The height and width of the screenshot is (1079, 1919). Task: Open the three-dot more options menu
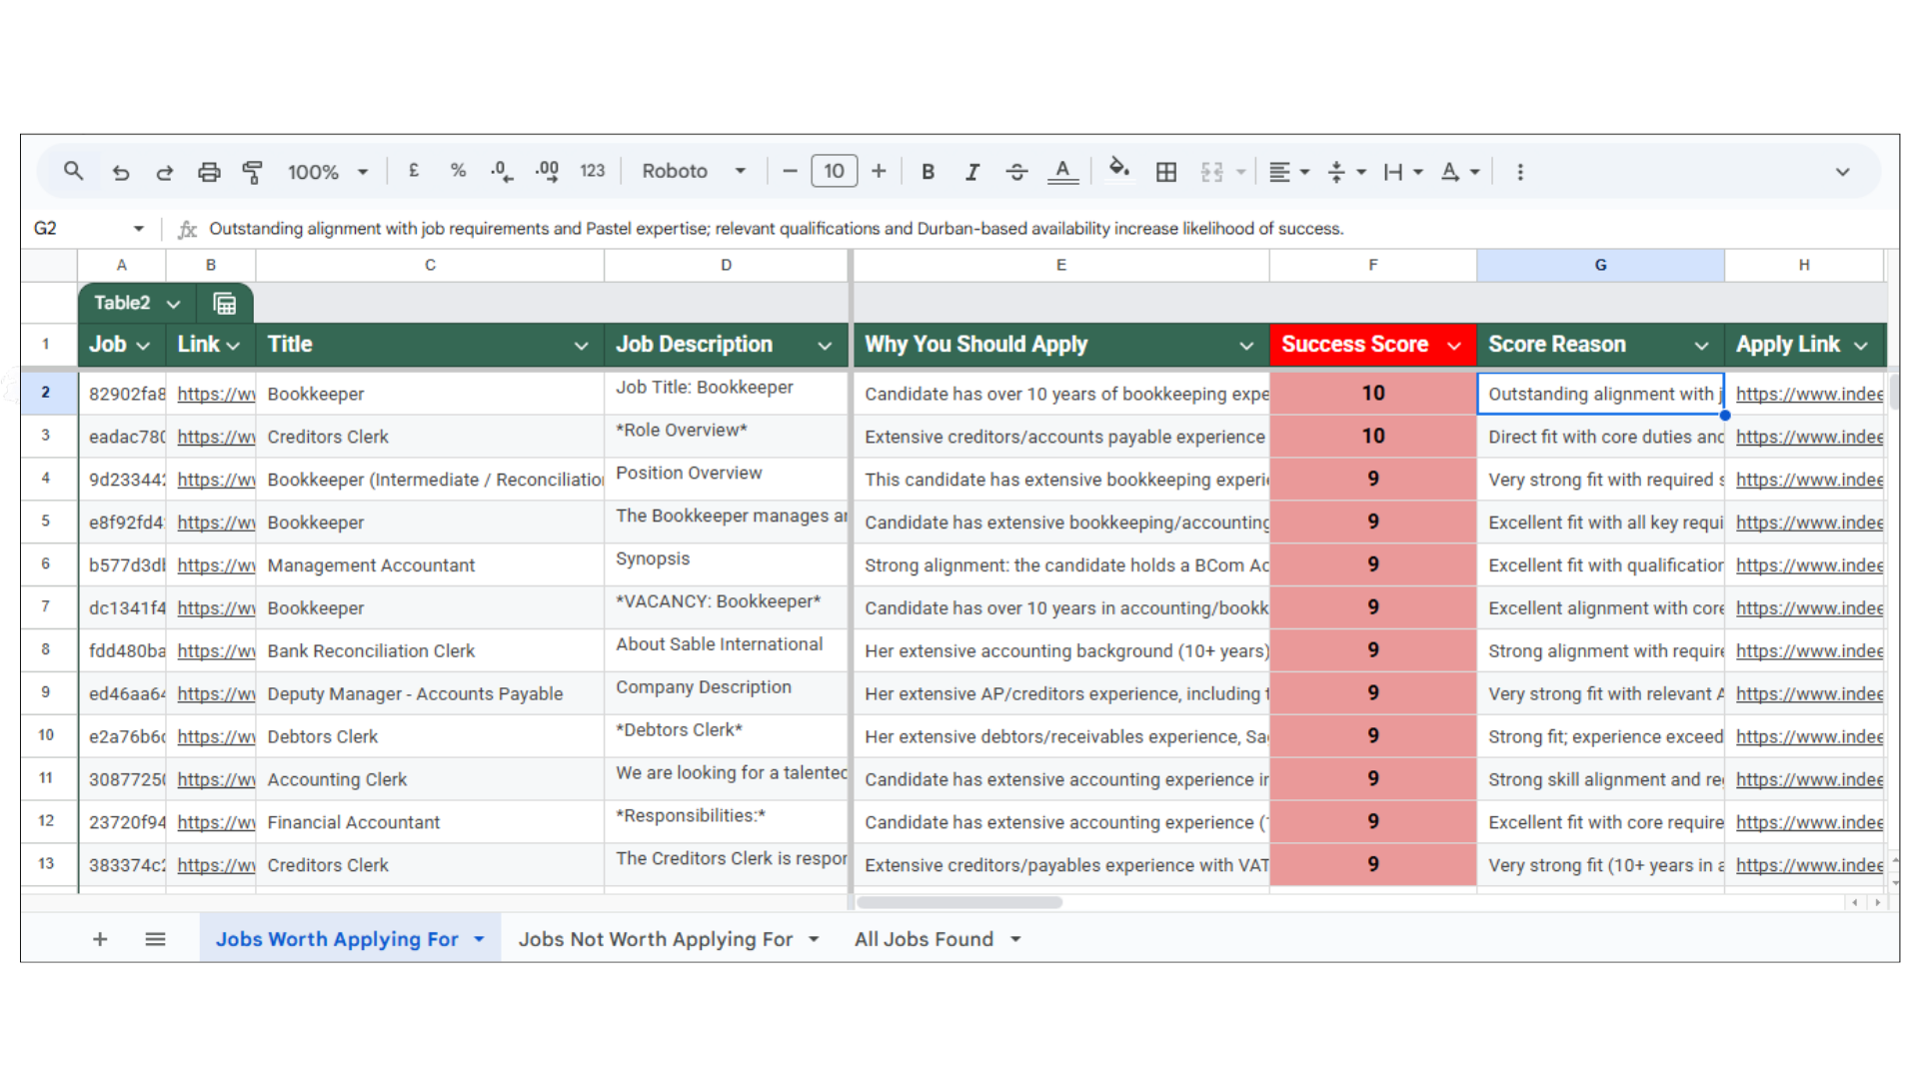pyautogui.click(x=1520, y=172)
